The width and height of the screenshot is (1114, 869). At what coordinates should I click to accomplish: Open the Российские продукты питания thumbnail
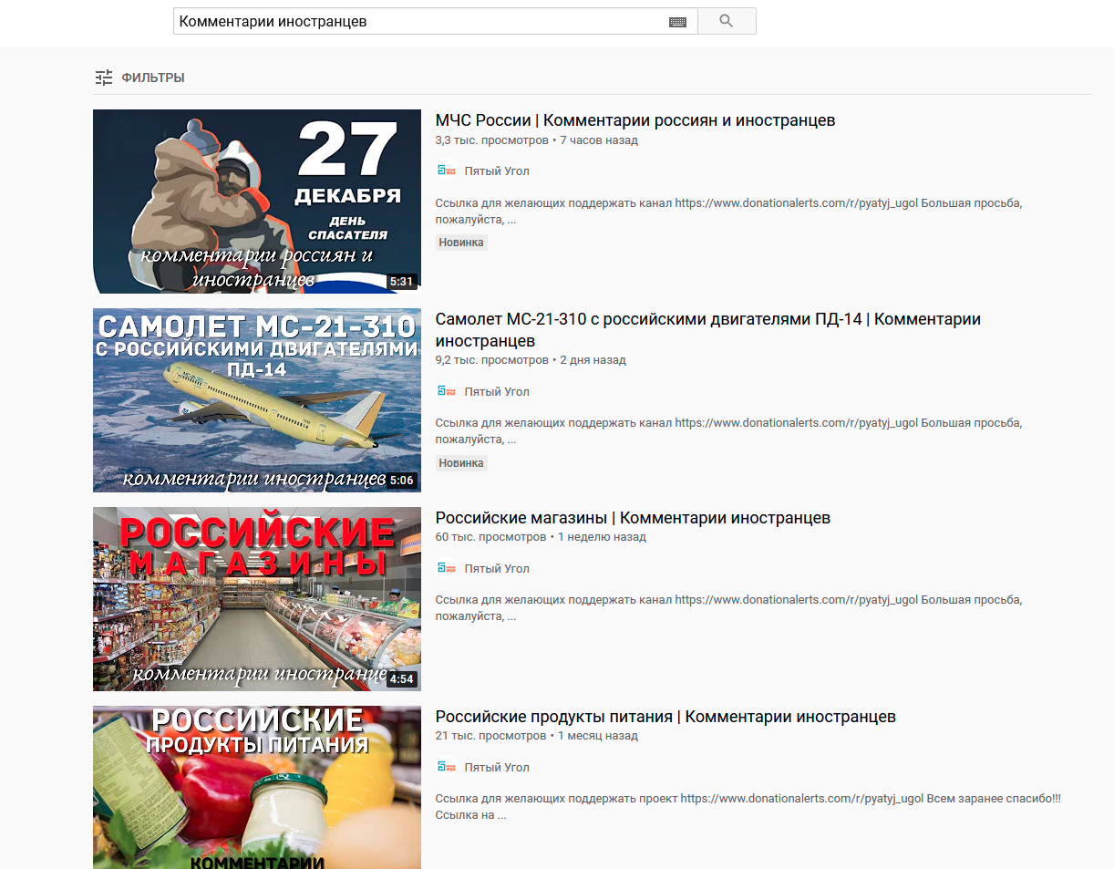(257, 787)
